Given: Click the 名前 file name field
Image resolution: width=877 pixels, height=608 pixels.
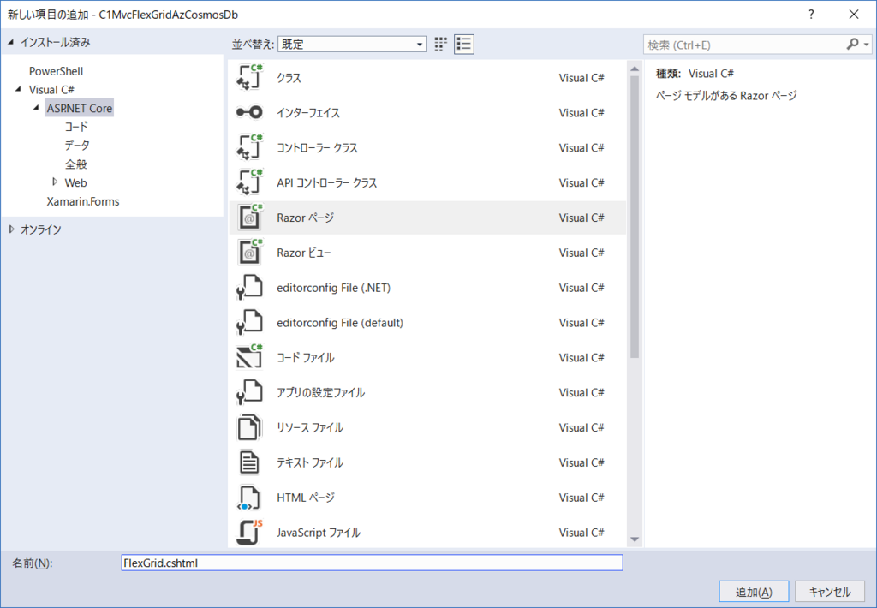Looking at the screenshot, I should pyautogui.click(x=372, y=563).
